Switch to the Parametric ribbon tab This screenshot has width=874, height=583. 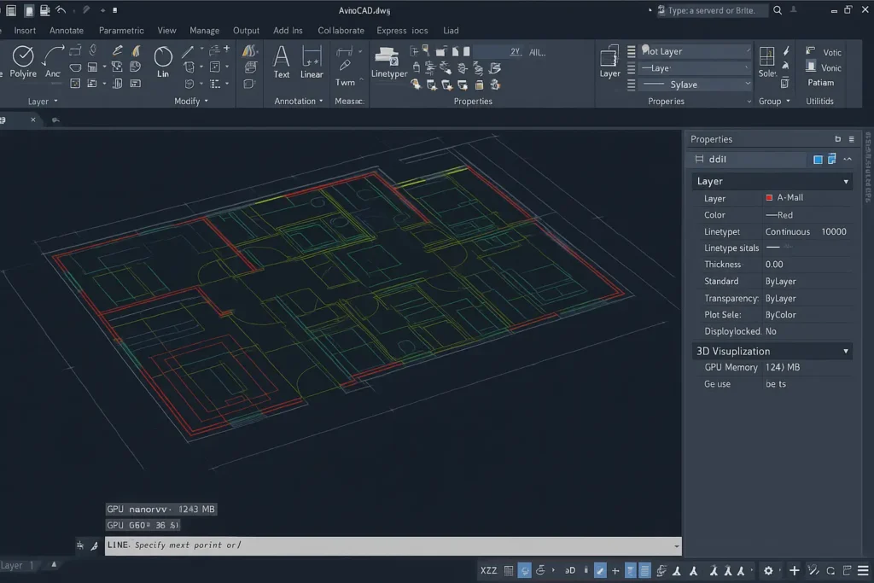click(121, 30)
